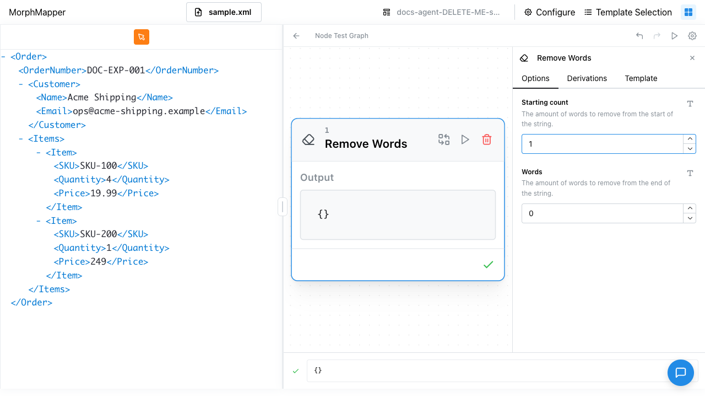Click the green check icon beside bottom output
Screen dimensions: 705x397
tap(296, 371)
